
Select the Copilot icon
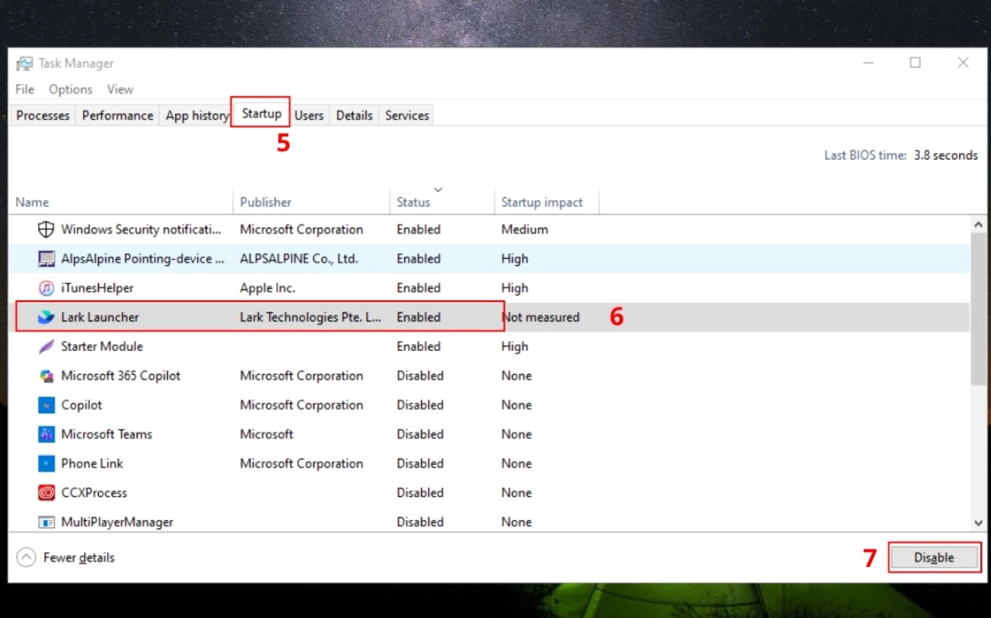(46, 405)
